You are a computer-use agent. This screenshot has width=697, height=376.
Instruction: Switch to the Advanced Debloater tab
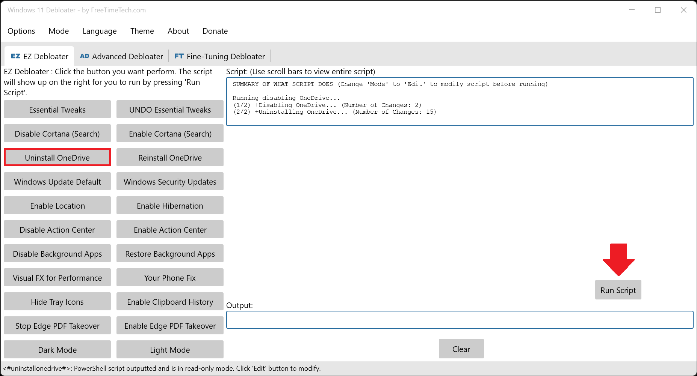[x=121, y=56]
